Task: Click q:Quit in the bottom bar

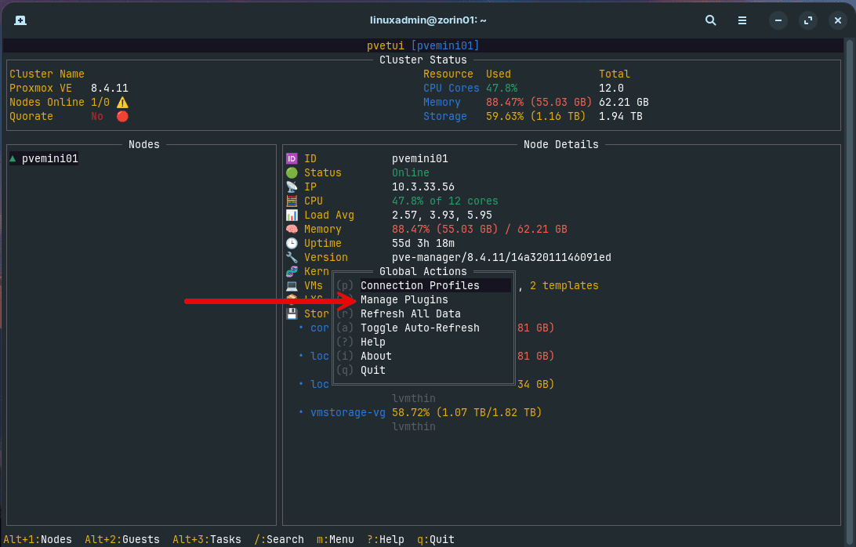Action: point(433,539)
